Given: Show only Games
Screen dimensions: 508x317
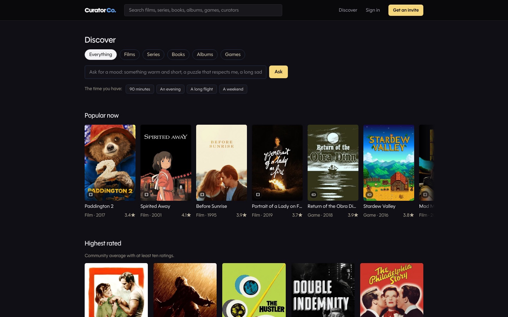Looking at the screenshot, I should tap(233, 55).
